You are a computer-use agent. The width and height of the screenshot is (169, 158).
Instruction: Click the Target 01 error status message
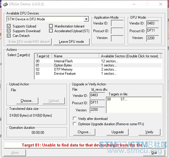pos(84,145)
